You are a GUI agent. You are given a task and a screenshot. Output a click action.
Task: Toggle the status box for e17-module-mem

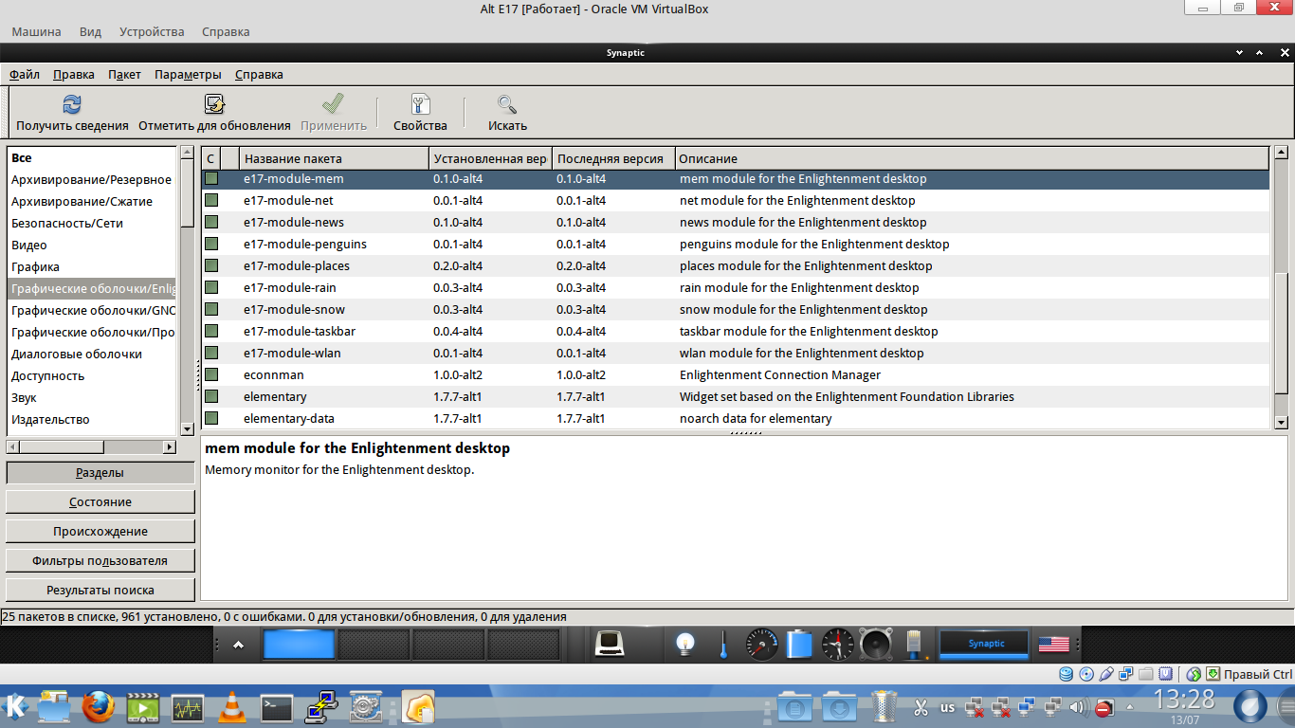pos(211,178)
